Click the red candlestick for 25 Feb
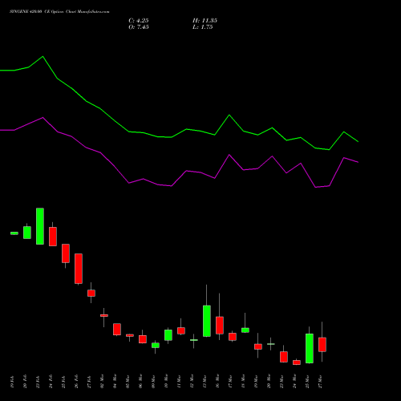 tap(66, 253)
